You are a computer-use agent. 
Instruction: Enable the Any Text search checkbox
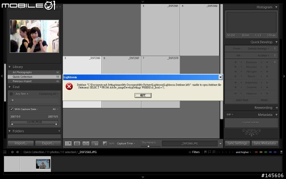(11, 94)
